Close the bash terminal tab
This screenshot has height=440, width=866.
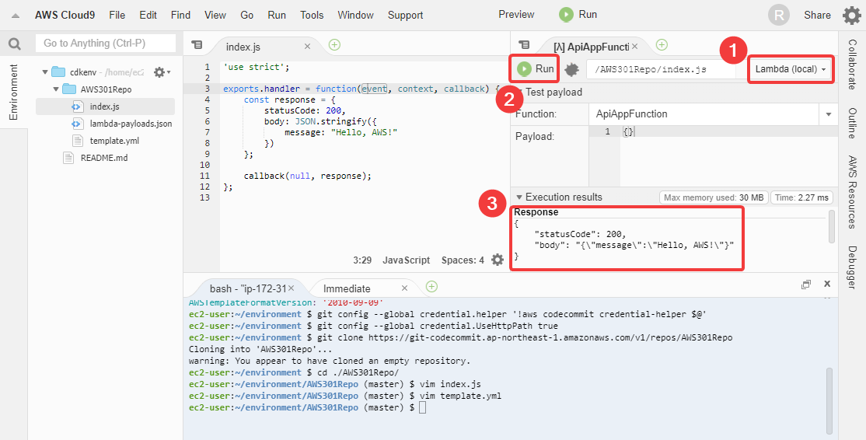pyautogui.click(x=292, y=288)
